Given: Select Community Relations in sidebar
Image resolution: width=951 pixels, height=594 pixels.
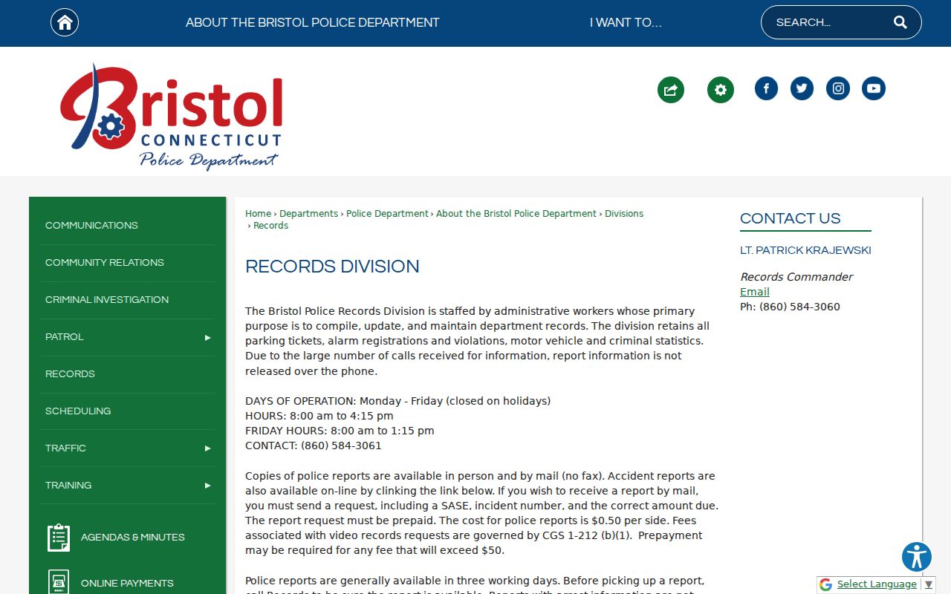Looking at the screenshot, I should (x=105, y=263).
